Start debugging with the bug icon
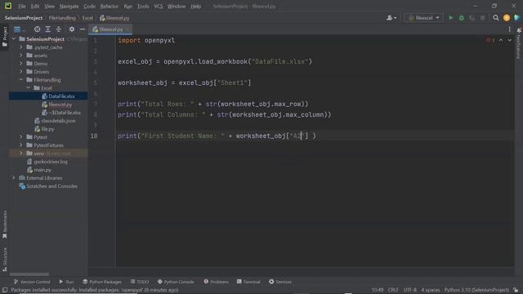 pyautogui.click(x=461, y=18)
